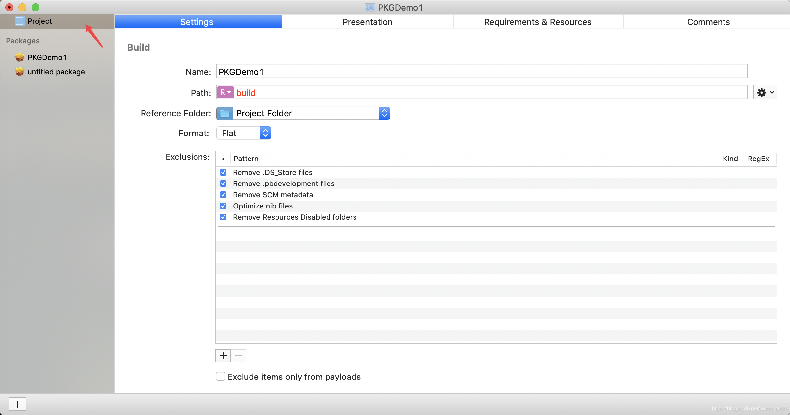Click the Pattern column header
Image resolution: width=790 pixels, height=415 pixels.
(x=475, y=159)
